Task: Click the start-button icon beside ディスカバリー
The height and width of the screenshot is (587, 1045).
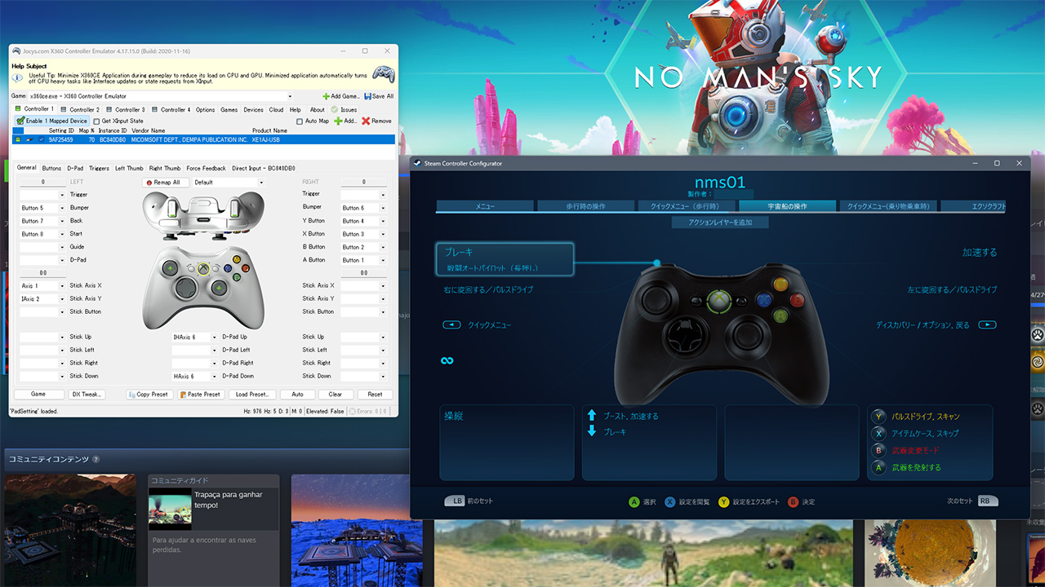Action: (987, 324)
